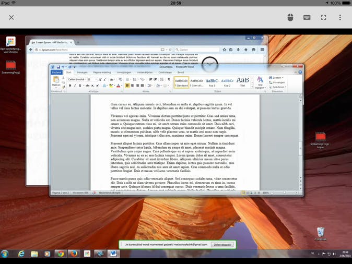Apply the Standaard style

[x=181, y=82]
